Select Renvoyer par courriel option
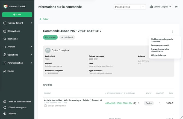Image resolution: width=183 pixels, height=119 pixels. [x=160, y=45]
